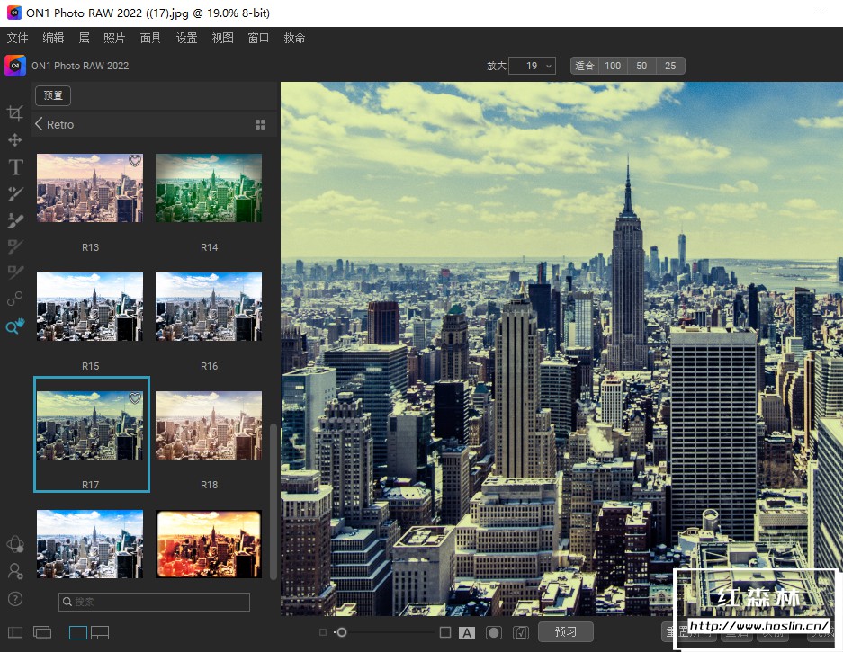Click the user account settings icon

15,571
